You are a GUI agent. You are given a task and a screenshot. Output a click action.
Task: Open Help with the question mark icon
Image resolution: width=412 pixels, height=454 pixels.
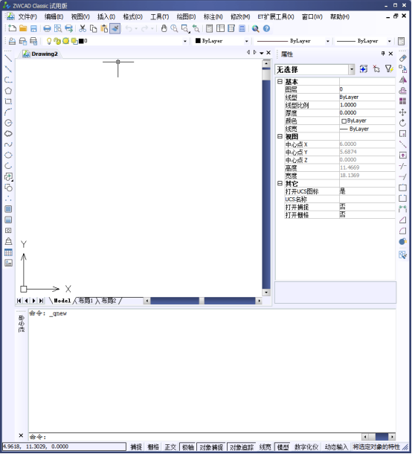tap(266, 28)
